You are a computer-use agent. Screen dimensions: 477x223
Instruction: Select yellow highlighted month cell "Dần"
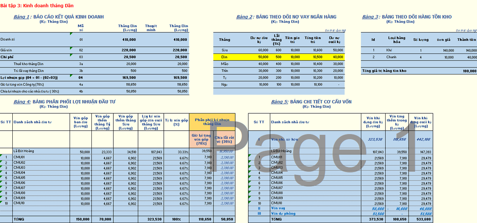[x=225, y=57]
